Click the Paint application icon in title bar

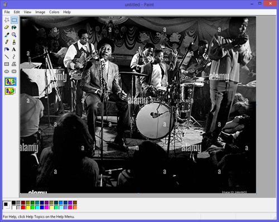pyautogui.click(x=5, y=4)
